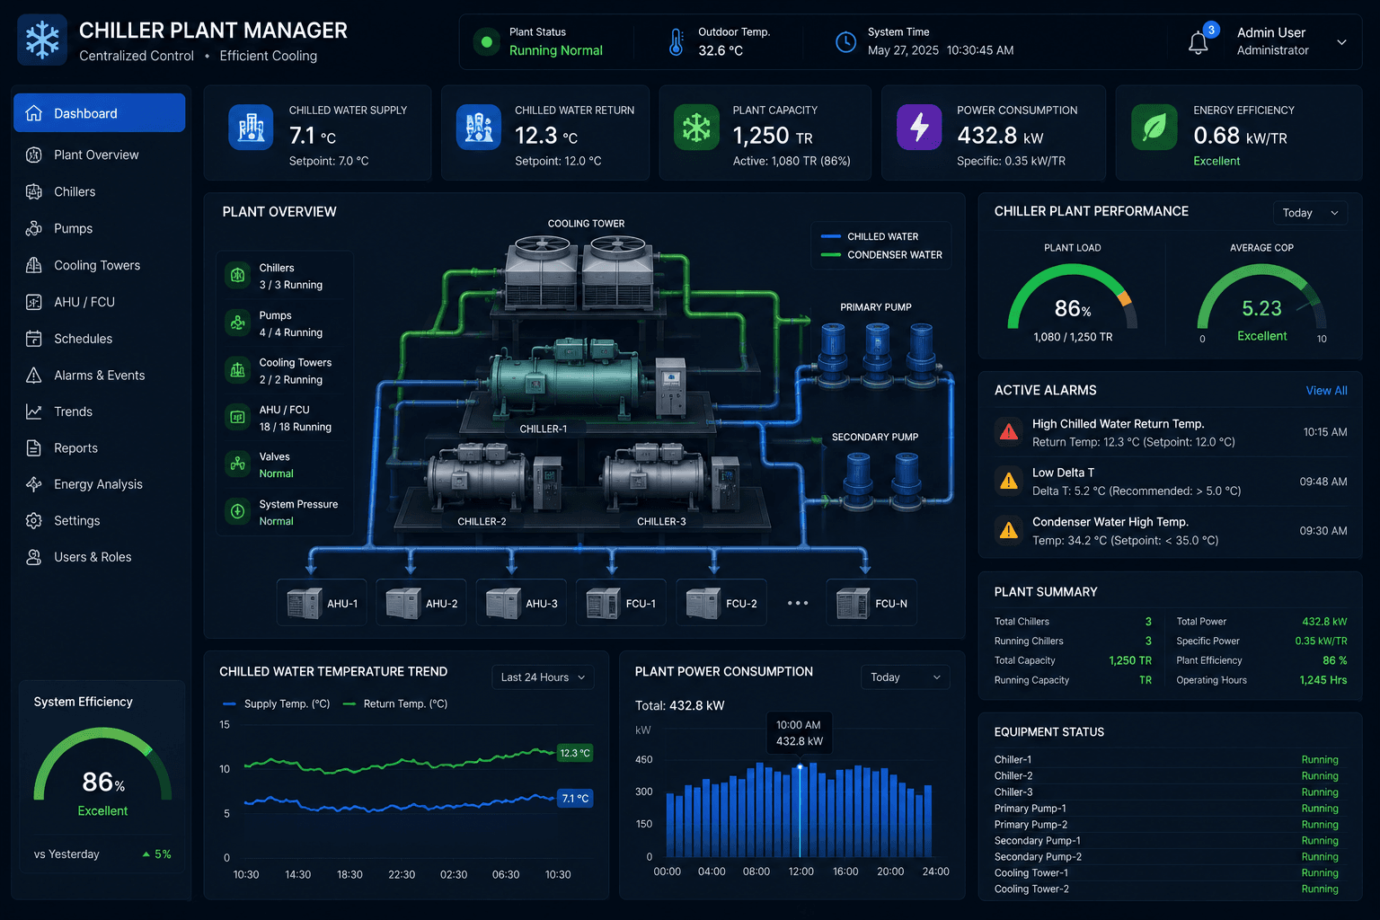Screen dimensions: 1380x920
Task: Open the Chiller Plant Performance Today dropdown
Action: click(x=1310, y=213)
